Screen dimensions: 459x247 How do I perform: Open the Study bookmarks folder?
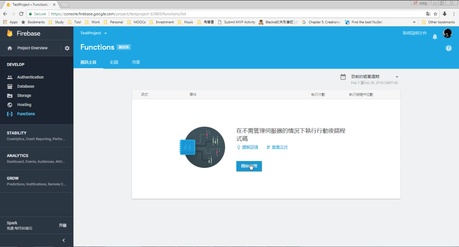click(56, 22)
